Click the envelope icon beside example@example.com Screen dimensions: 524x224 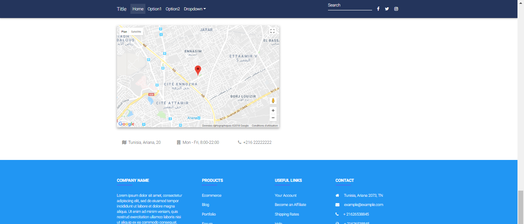tap(338, 205)
